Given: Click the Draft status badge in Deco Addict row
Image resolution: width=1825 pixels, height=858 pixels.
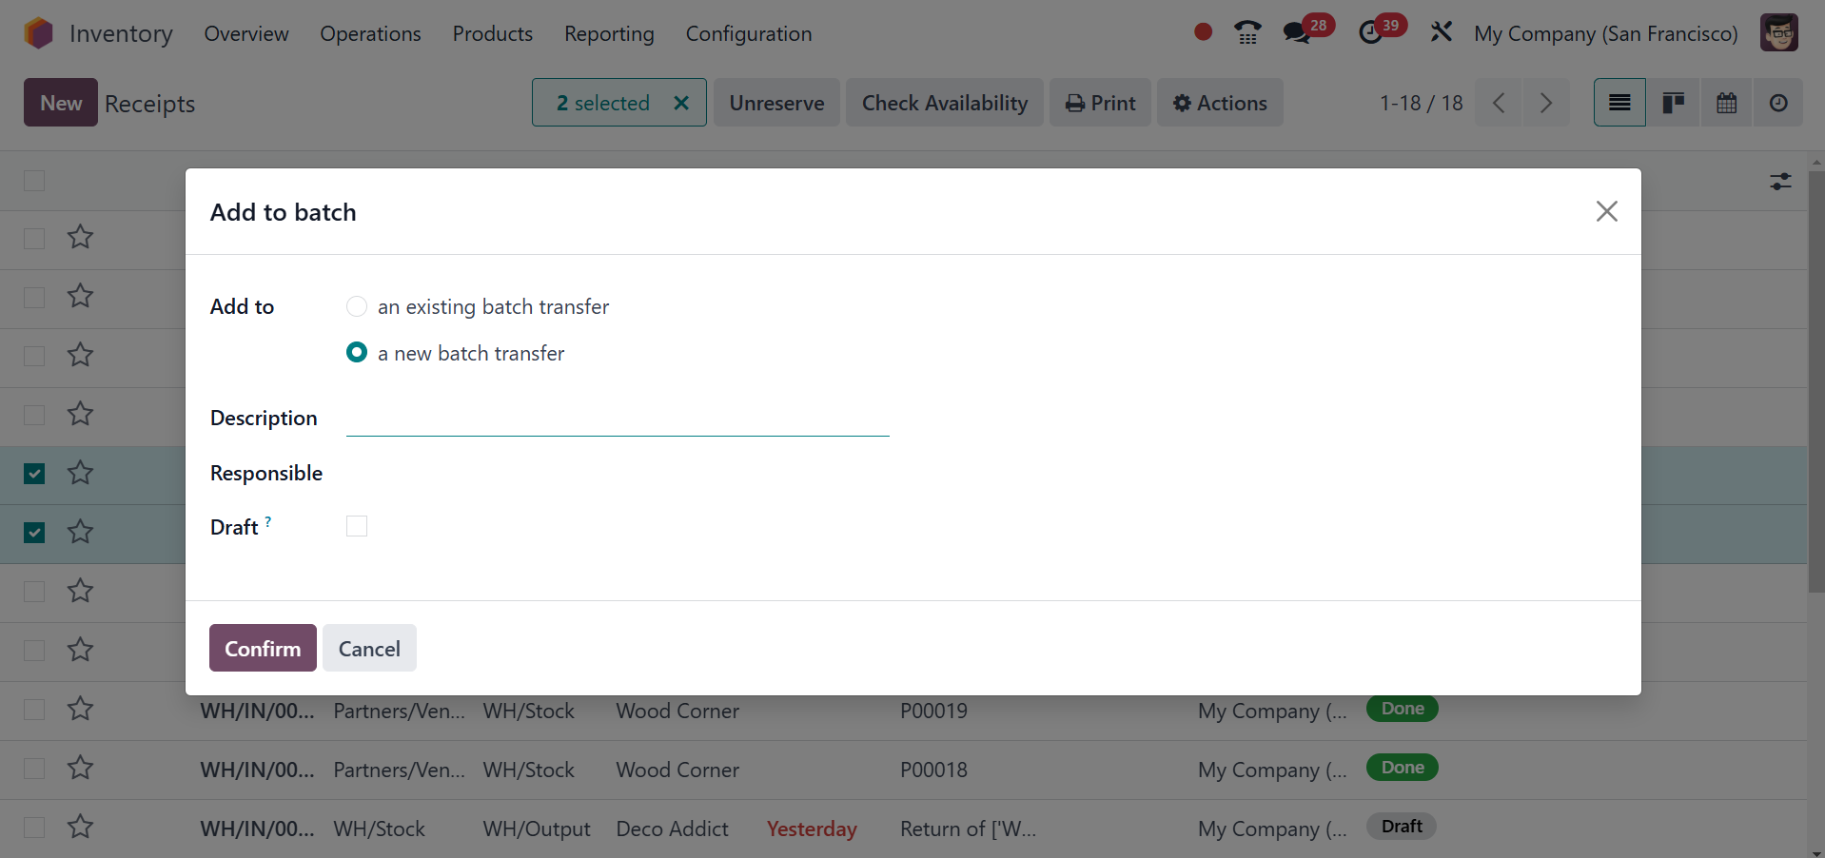Looking at the screenshot, I should click(1402, 827).
